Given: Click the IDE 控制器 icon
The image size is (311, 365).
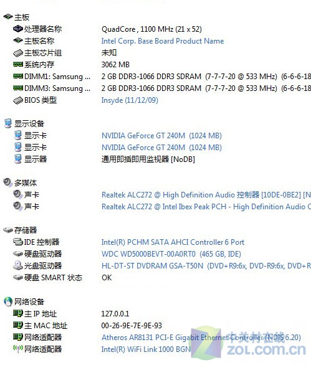Looking at the screenshot, I should (x=17, y=242).
